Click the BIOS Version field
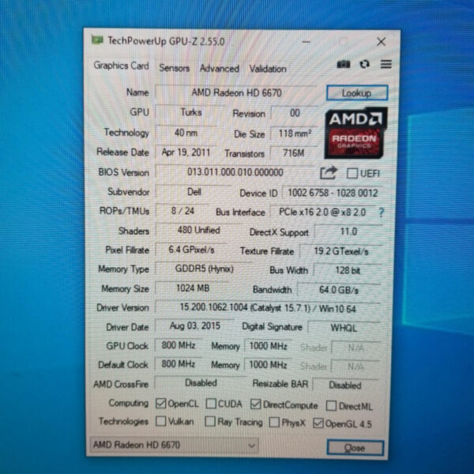The image size is (474, 474). (235, 172)
